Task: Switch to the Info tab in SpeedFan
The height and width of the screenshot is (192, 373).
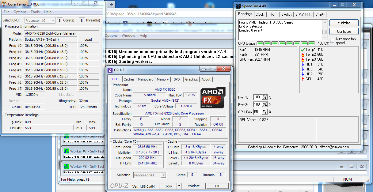Action: click(x=272, y=14)
